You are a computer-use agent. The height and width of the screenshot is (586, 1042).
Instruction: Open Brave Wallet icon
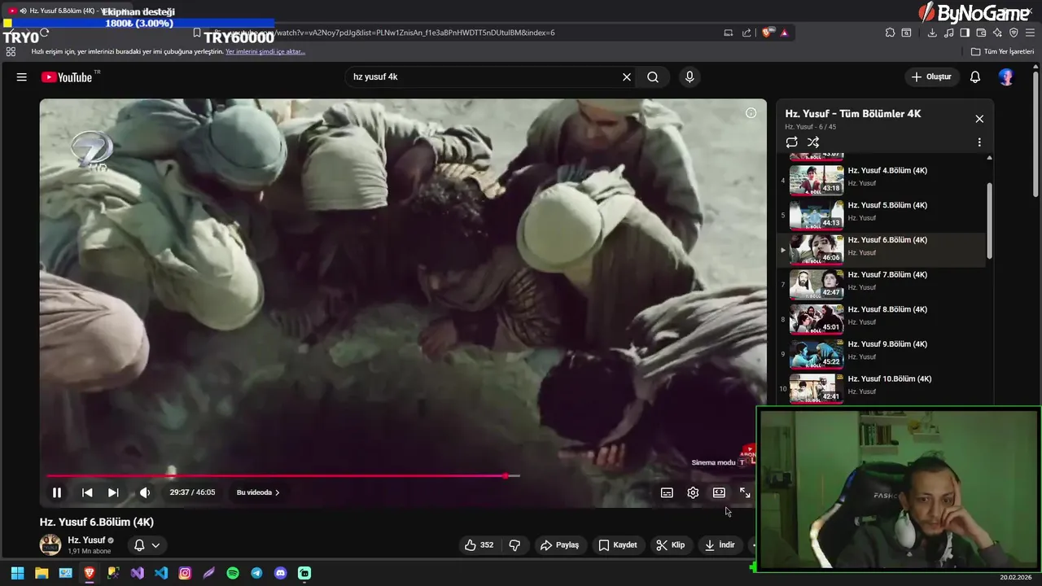pyautogui.click(x=981, y=33)
